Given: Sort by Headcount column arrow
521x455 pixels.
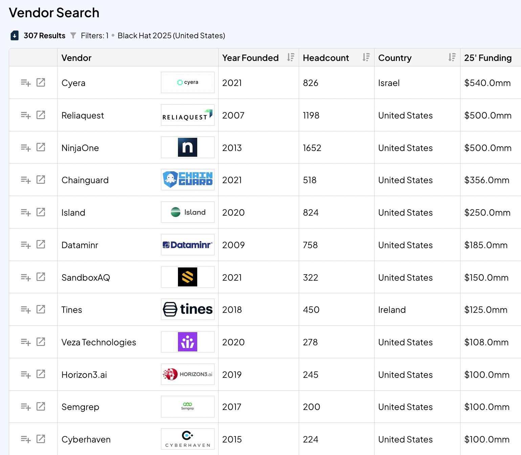Looking at the screenshot, I should tap(366, 58).
